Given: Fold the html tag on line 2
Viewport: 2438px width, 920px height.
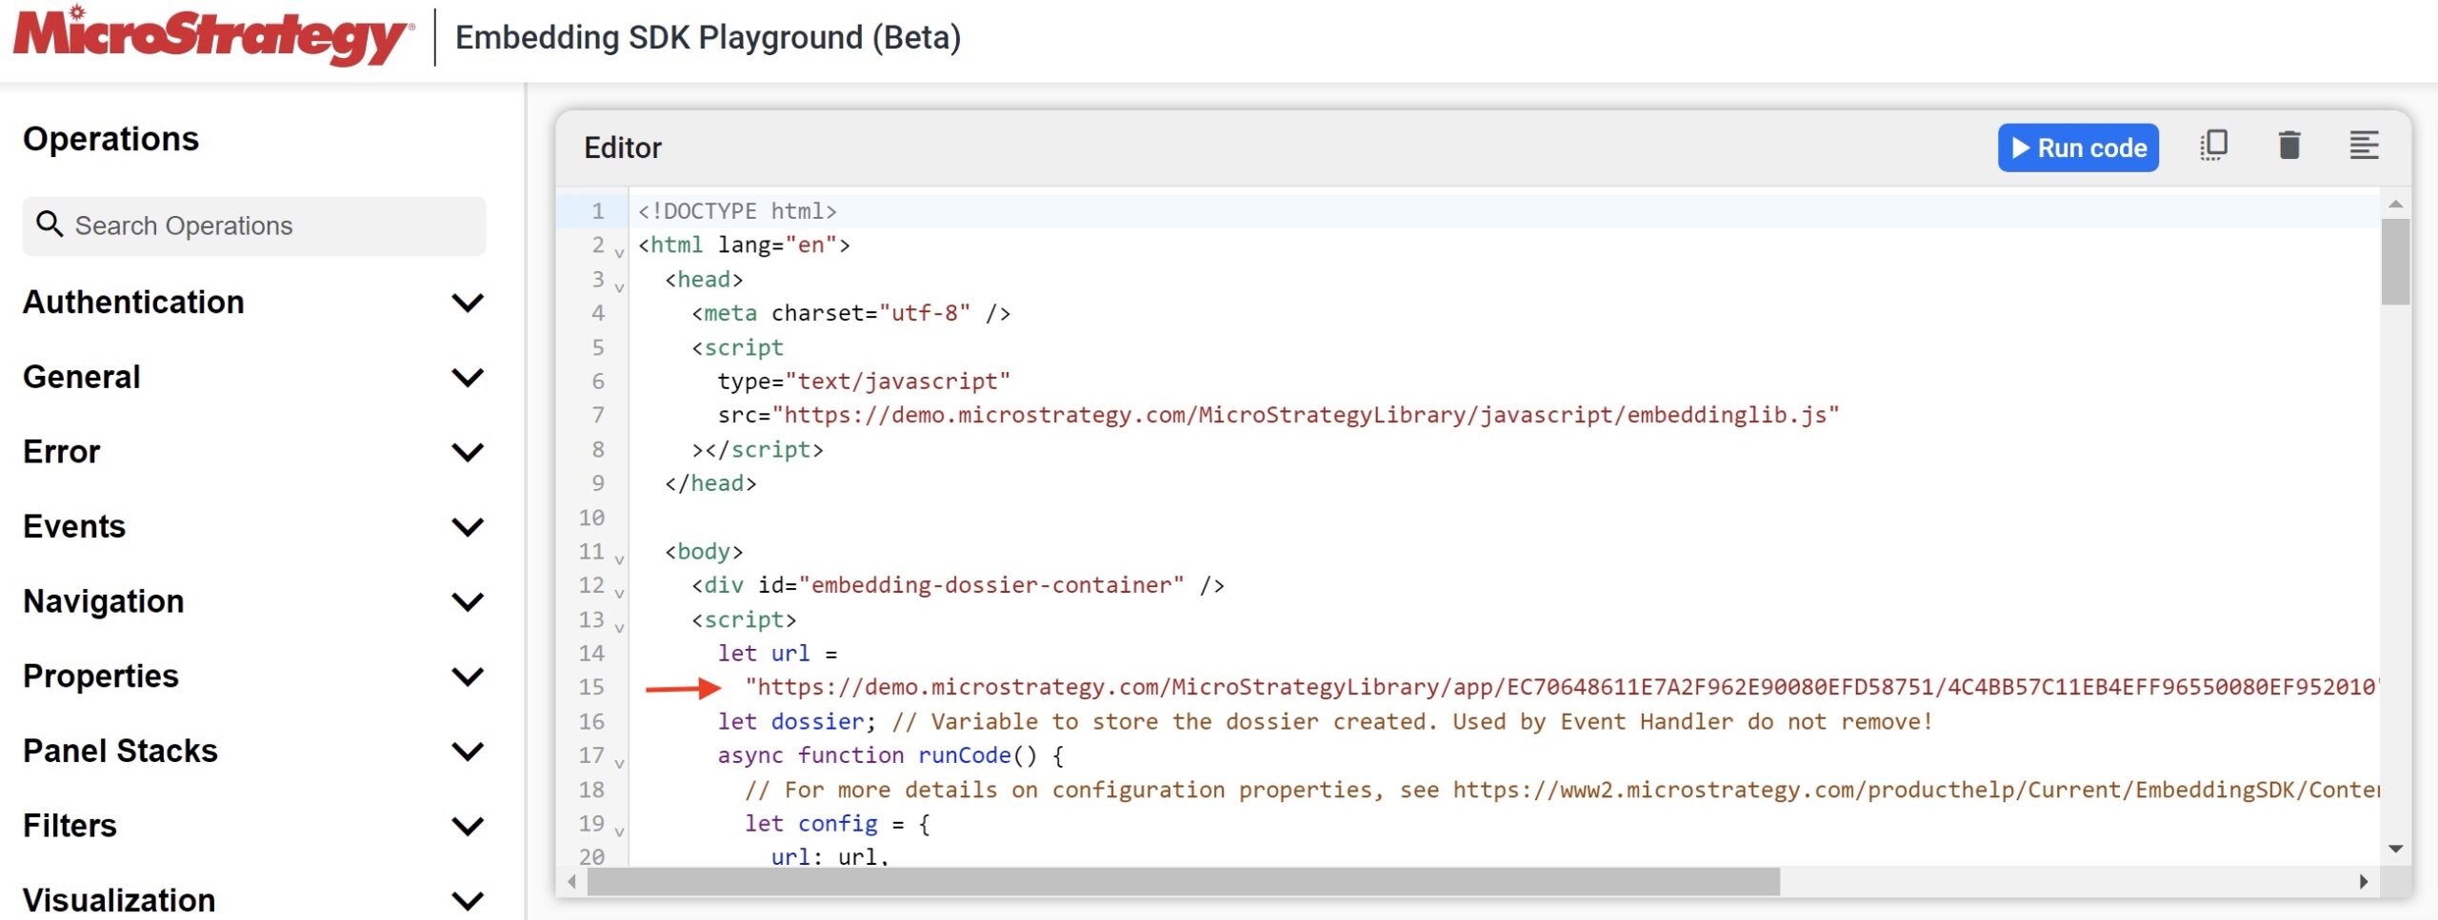Looking at the screenshot, I should tap(619, 252).
